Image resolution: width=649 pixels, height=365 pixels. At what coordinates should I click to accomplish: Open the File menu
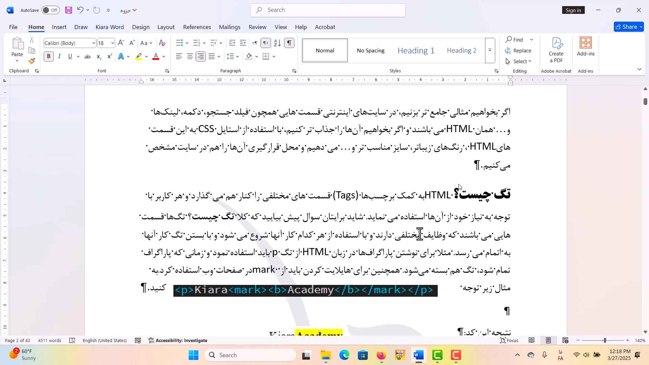(13, 27)
